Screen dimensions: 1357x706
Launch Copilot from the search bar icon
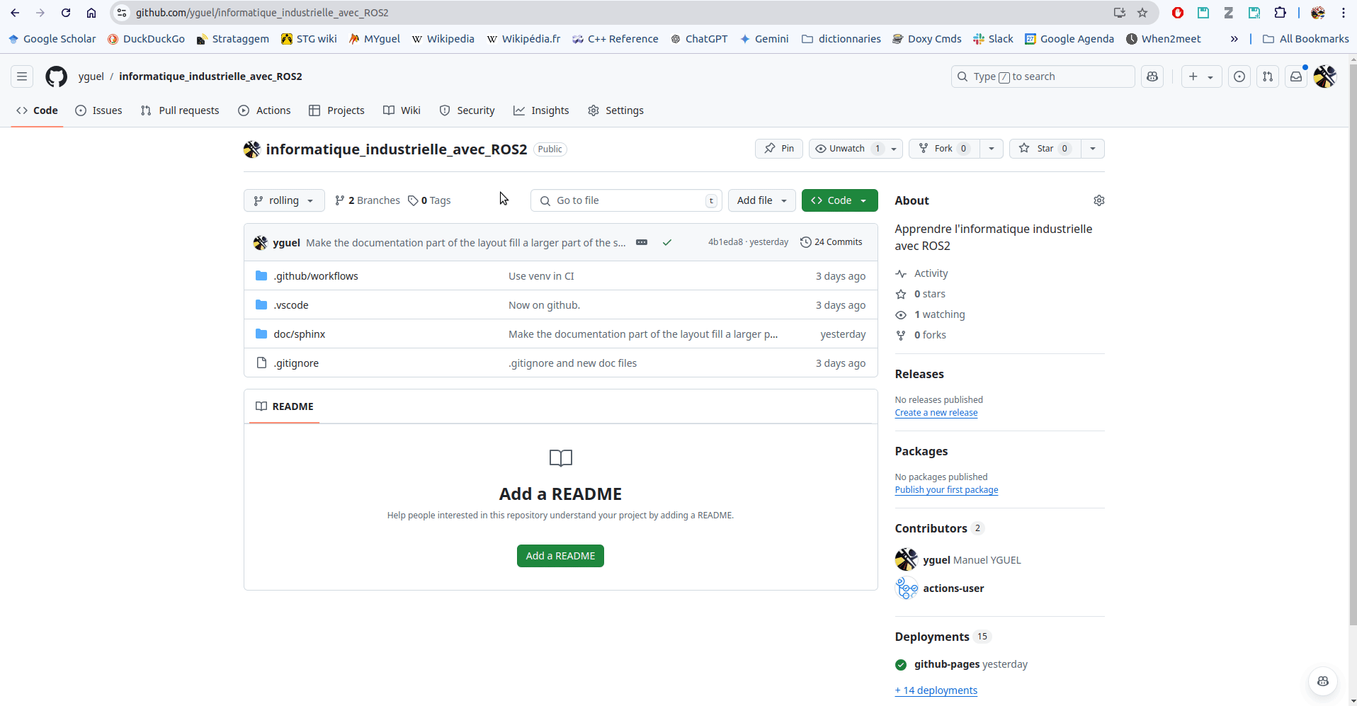pyautogui.click(x=1152, y=76)
